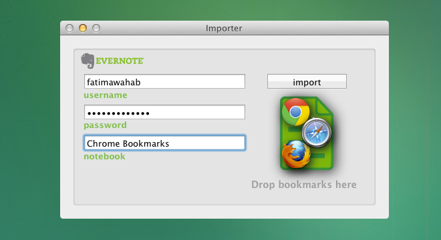Focus the username field containing fatimawahab

[164, 81]
